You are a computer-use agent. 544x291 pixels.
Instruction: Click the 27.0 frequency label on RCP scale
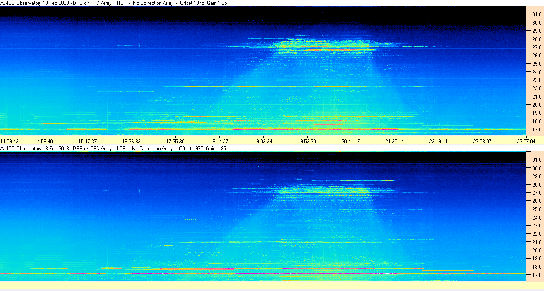click(537, 47)
